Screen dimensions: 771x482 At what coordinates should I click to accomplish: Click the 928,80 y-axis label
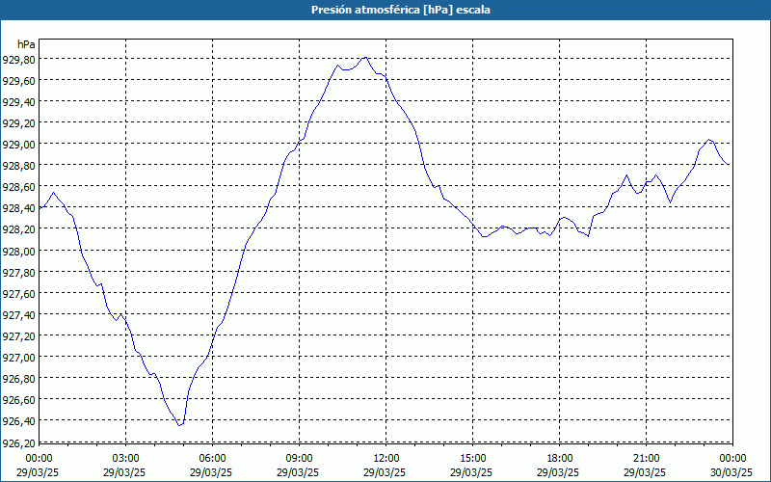[x=18, y=165]
